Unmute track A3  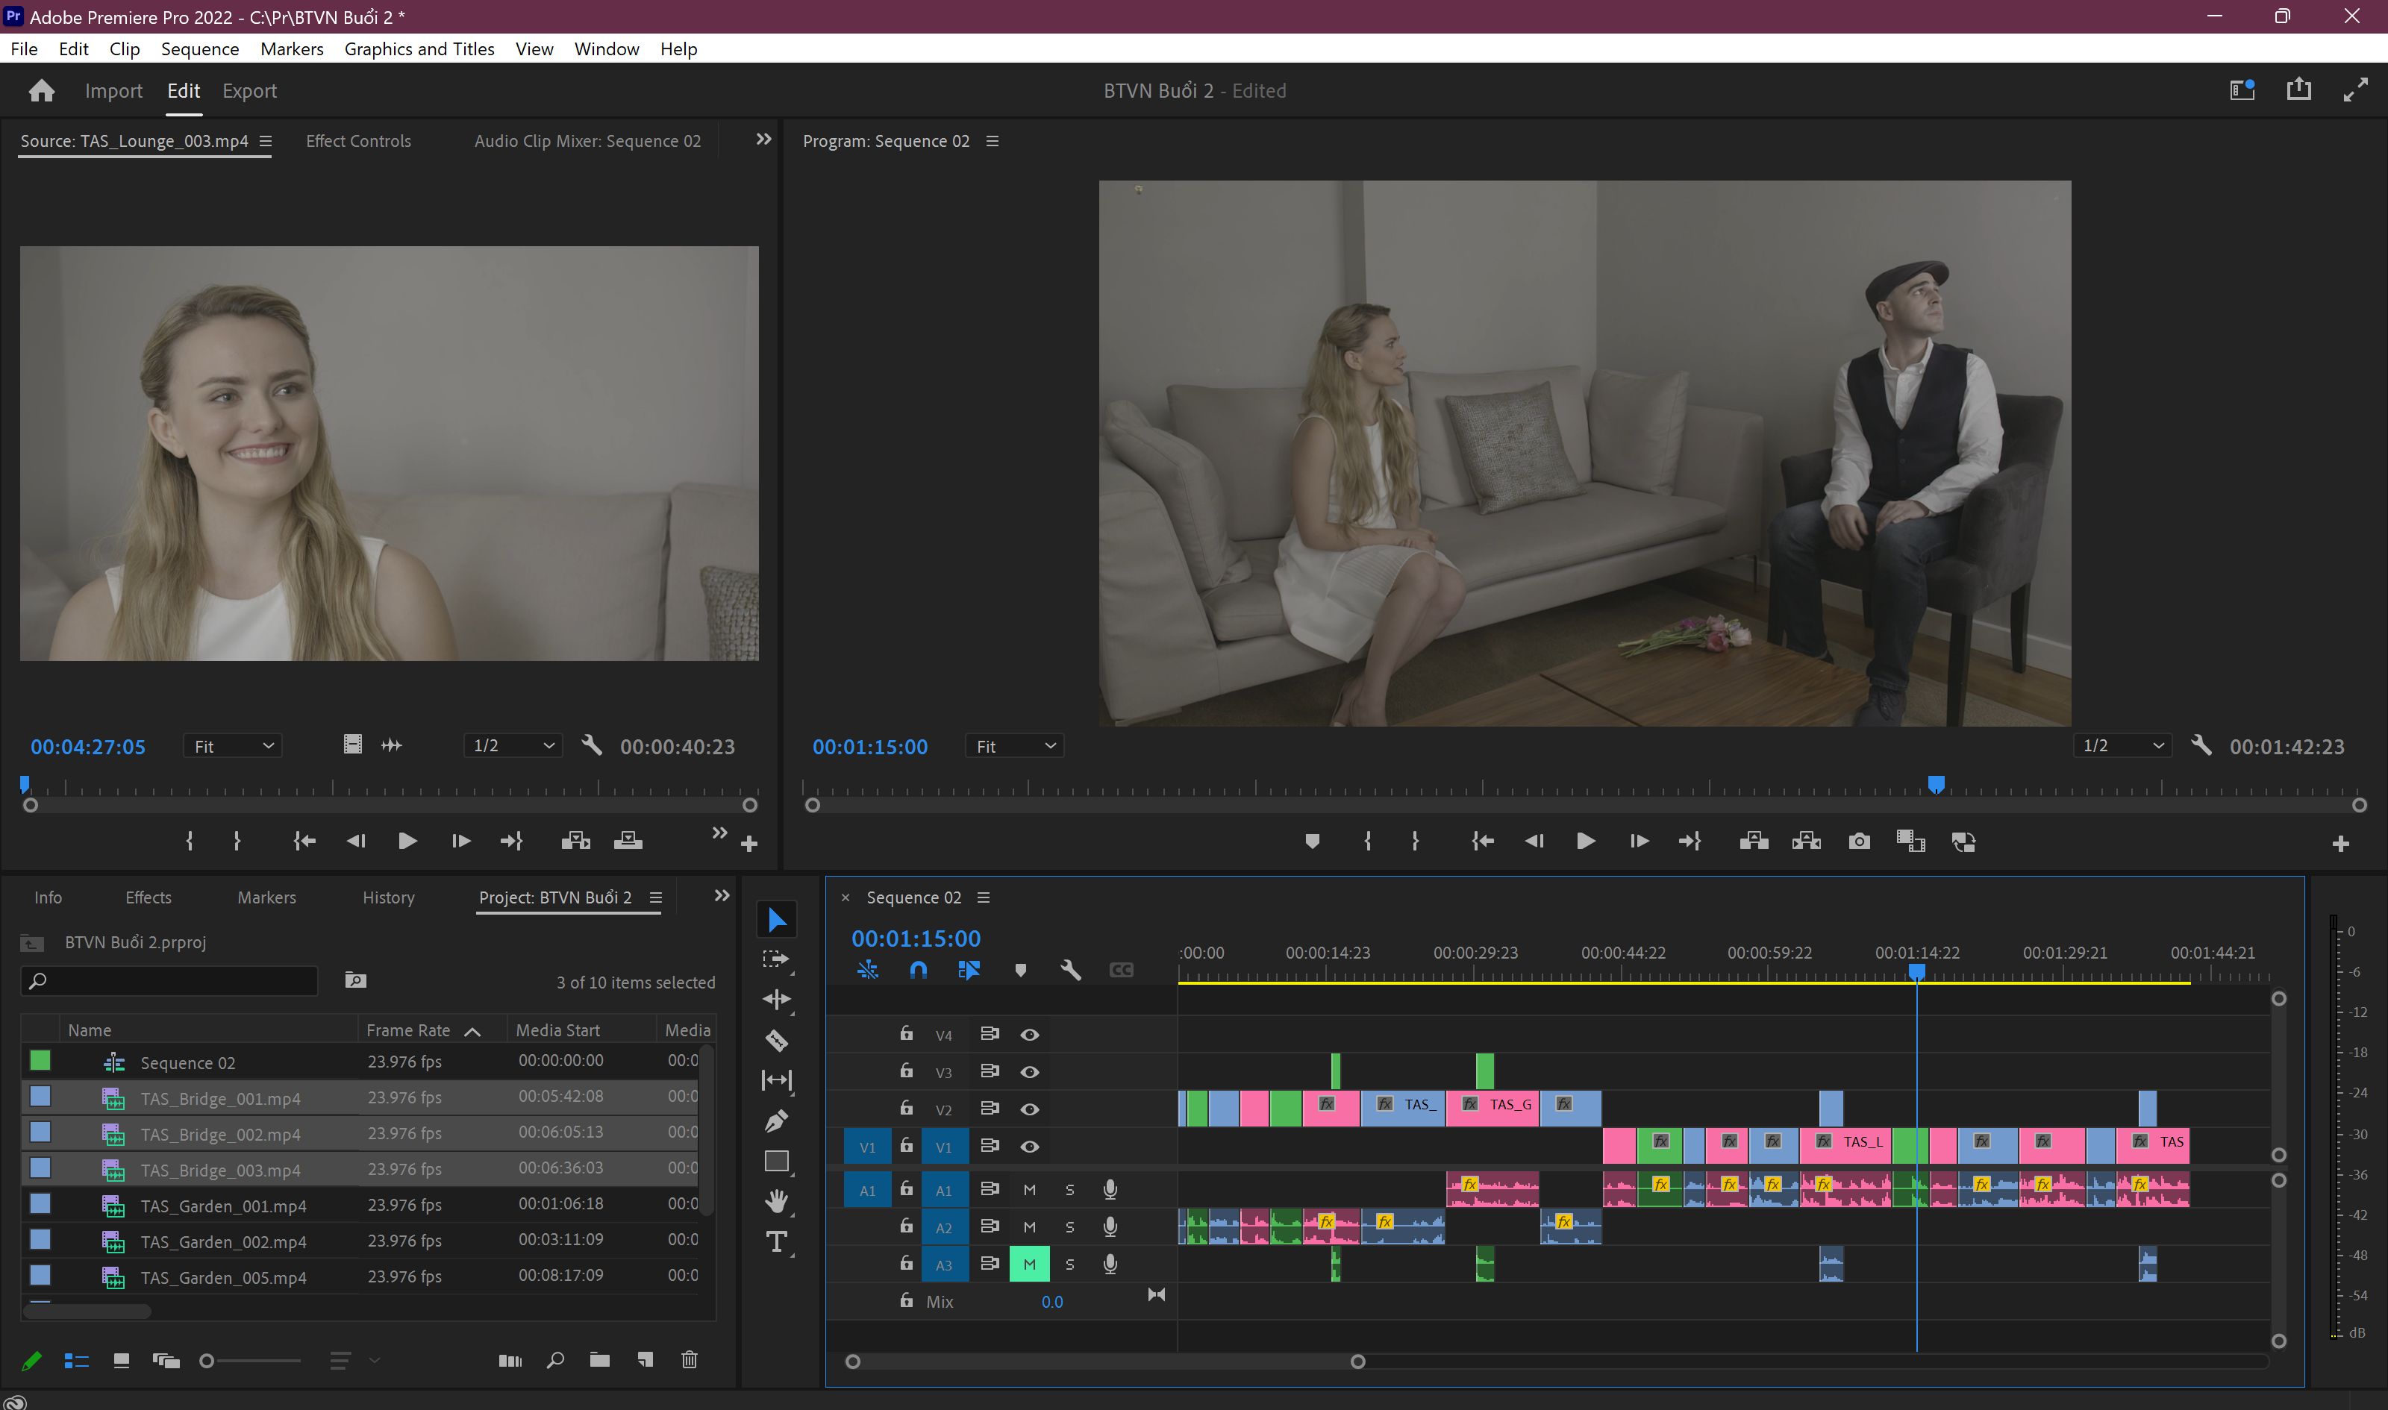point(1029,1265)
